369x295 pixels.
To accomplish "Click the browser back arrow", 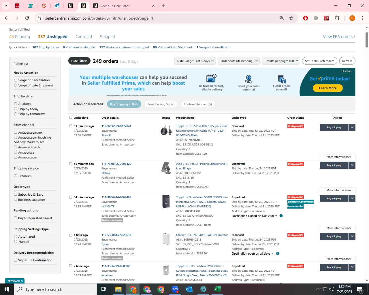I will (6, 18).
